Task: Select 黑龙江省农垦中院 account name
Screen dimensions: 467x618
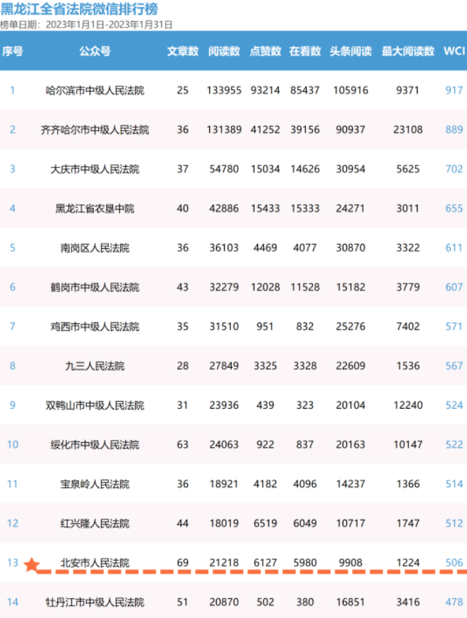Action: tap(95, 209)
